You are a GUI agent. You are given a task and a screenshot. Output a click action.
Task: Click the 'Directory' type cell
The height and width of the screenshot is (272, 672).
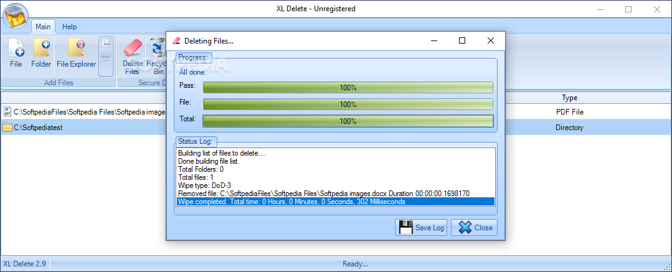[569, 128]
